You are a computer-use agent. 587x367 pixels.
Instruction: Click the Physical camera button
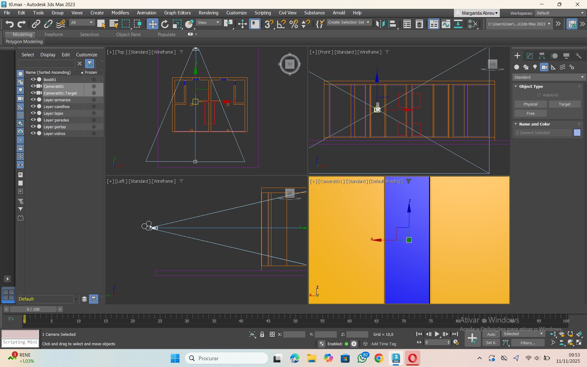point(530,104)
